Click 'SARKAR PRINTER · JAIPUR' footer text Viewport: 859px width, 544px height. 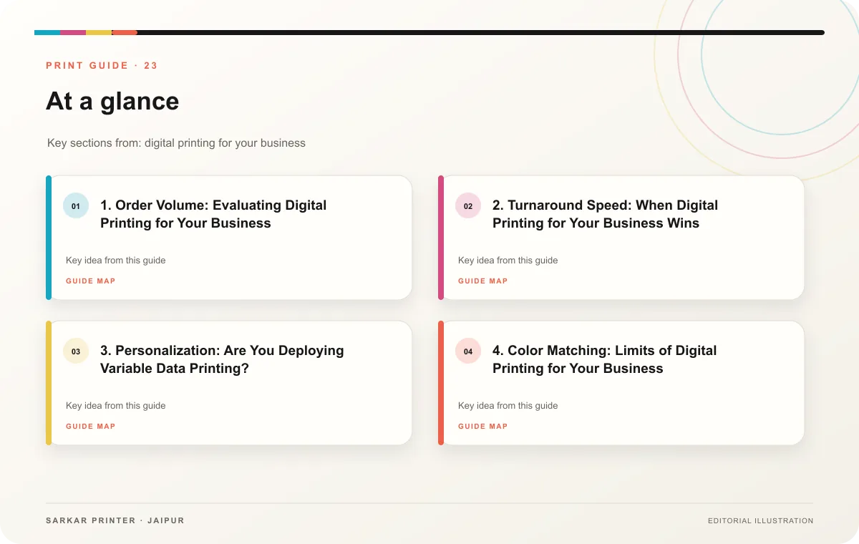click(x=115, y=520)
